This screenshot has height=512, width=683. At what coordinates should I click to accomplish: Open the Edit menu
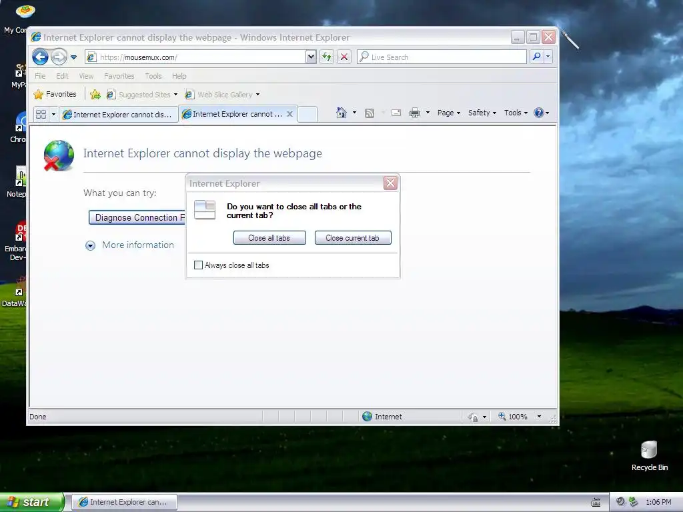coord(62,76)
